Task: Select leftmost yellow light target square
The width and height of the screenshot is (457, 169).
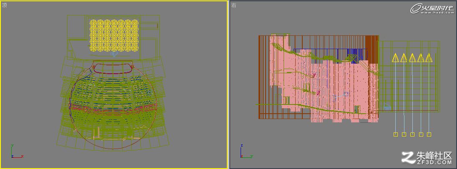Action: (x=396, y=134)
